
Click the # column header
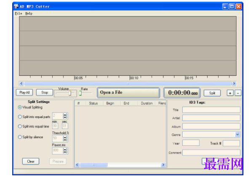(x=80, y=103)
